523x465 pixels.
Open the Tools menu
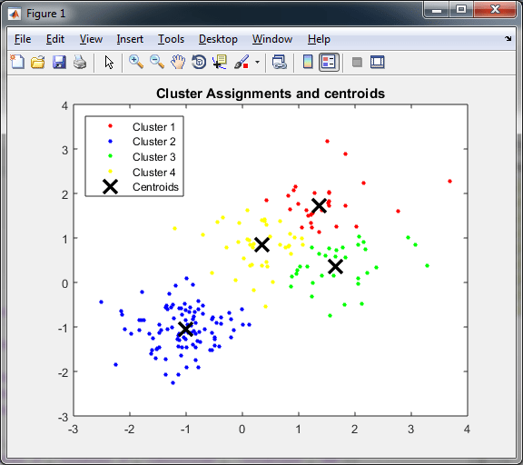click(171, 39)
